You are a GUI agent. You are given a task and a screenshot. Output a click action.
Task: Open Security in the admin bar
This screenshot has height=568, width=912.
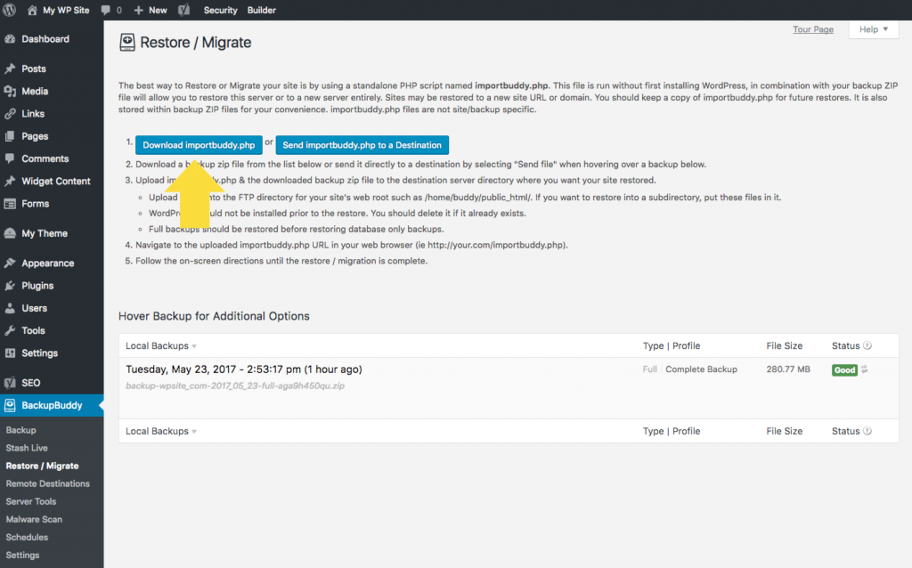pos(221,10)
